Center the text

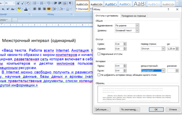coord(39,9)
